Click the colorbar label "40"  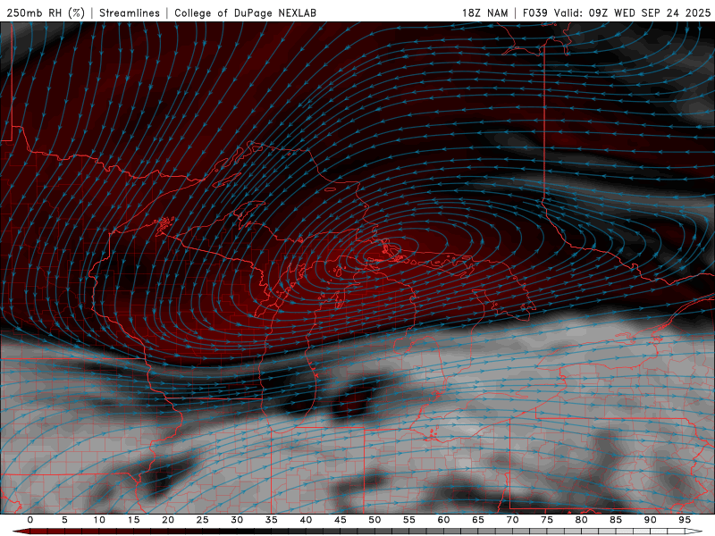click(x=306, y=520)
